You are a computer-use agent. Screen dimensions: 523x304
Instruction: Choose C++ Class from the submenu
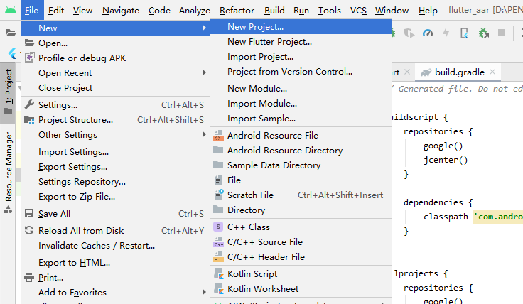pos(248,227)
